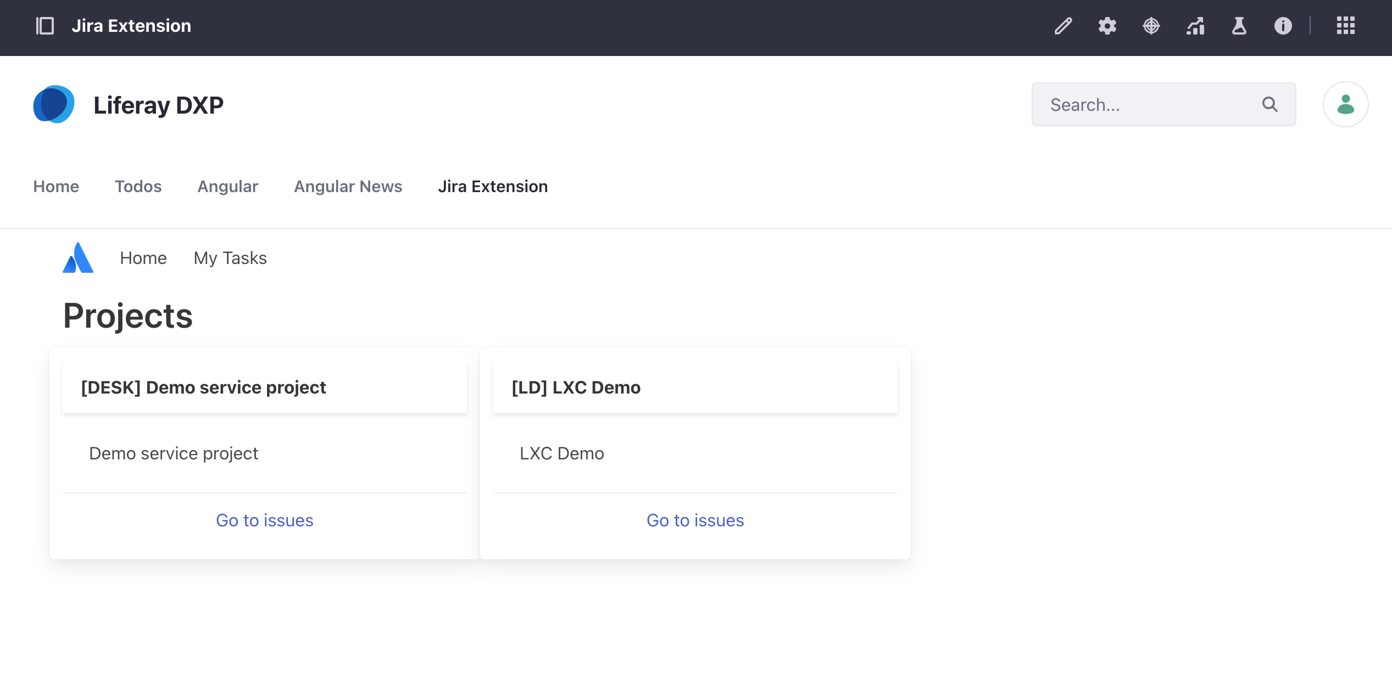Click the [LD] LXC Demo card header
Screen dimensions: 1392x674
pos(695,387)
